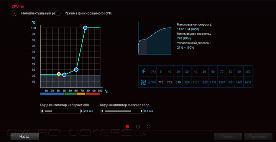Click the 21% ~ 100% range value

[x=186, y=47]
